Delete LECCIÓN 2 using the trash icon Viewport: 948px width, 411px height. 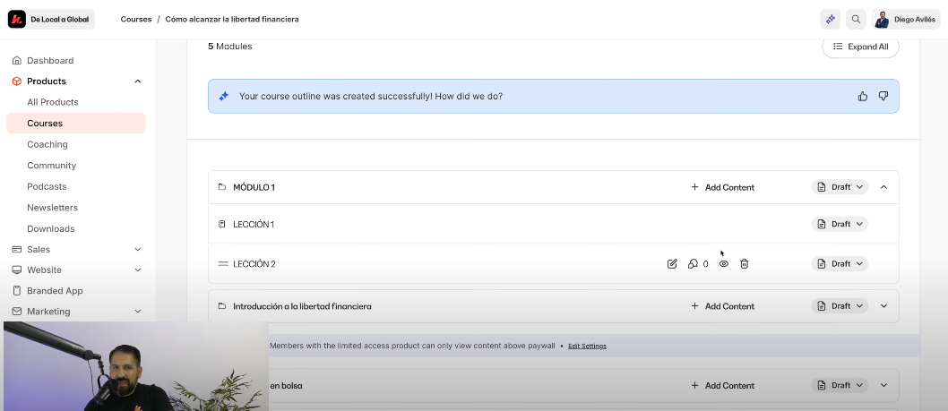744,264
